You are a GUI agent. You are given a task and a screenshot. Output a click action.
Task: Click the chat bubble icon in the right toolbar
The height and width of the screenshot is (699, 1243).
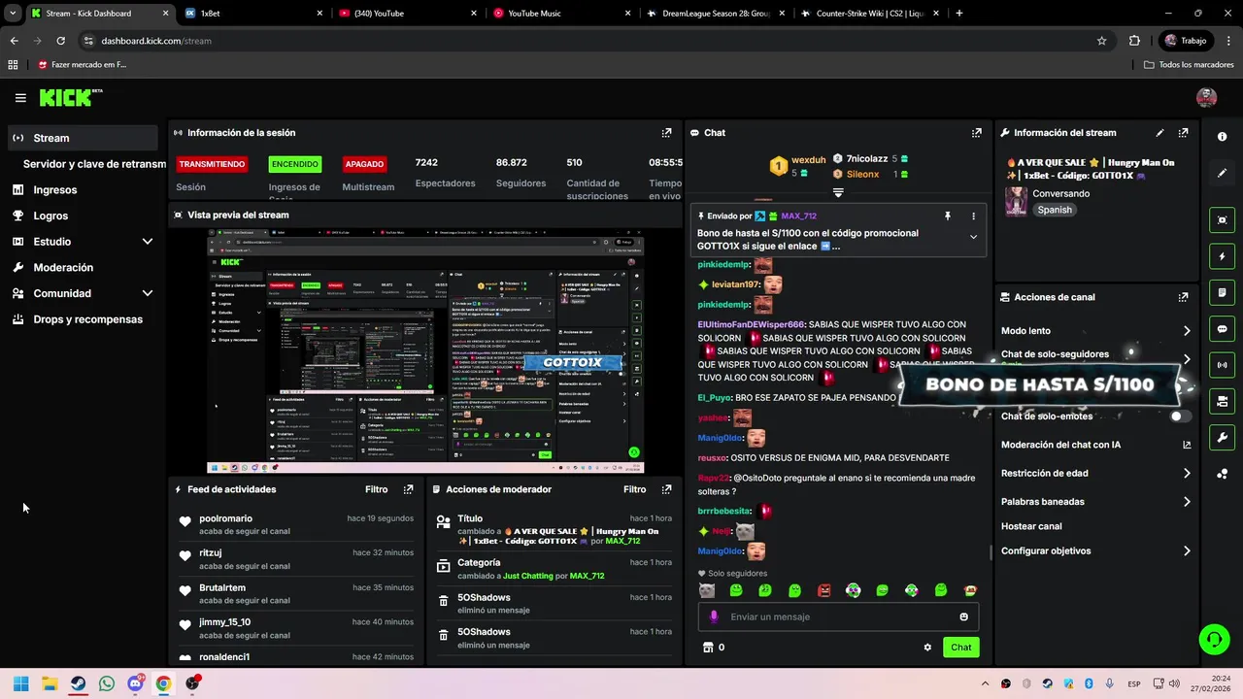[1222, 329]
